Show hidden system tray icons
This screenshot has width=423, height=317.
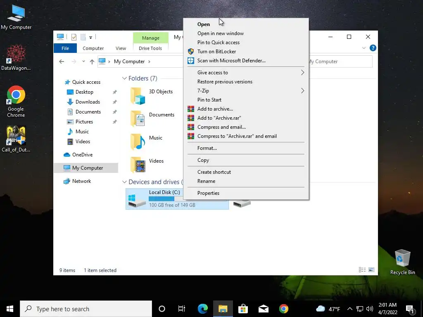coord(349,309)
